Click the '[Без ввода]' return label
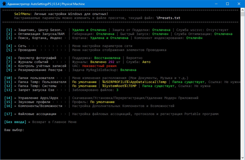Viewport: 245px width, 160px height. click(15, 122)
